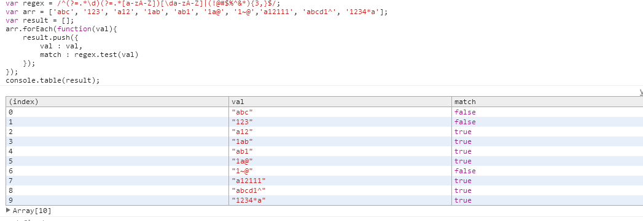
Task: Click the true match cell for "a12111"
Action: click(x=547, y=181)
